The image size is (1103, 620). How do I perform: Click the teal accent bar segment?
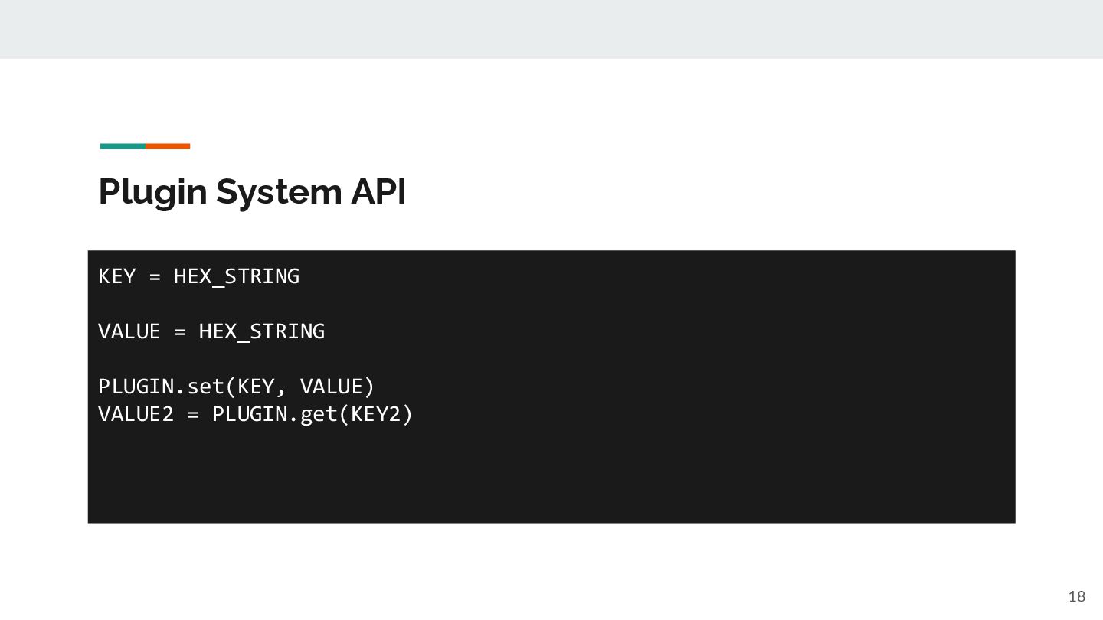[x=123, y=146]
